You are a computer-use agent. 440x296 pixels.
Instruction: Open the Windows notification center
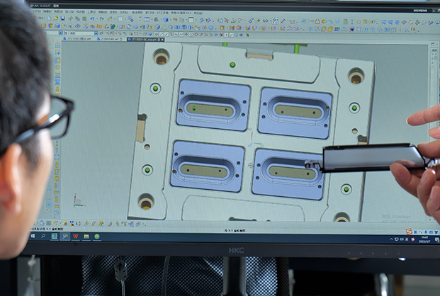[x=436, y=240]
